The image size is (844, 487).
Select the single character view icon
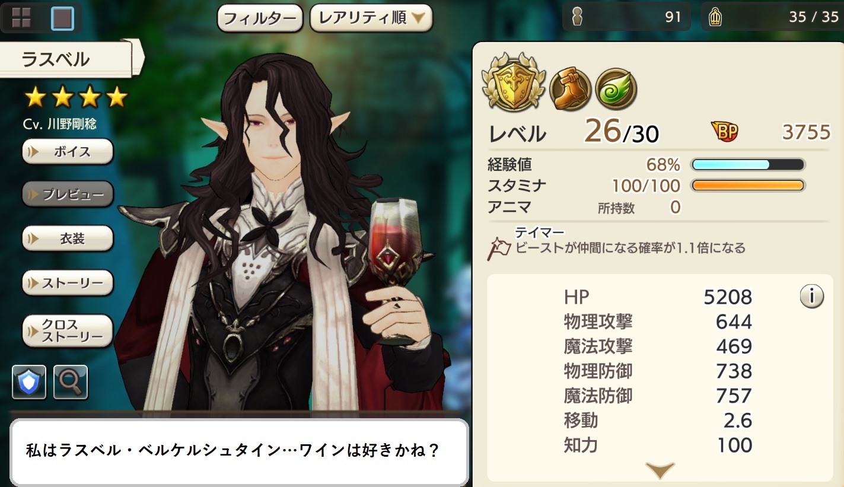pyautogui.click(x=62, y=18)
